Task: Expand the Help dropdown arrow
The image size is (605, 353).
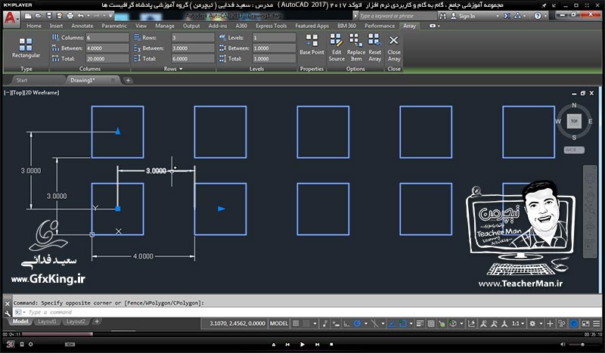Action: click(545, 16)
